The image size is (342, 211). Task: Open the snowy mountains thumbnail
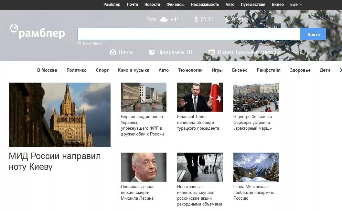pyautogui.click(x=256, y=167)
